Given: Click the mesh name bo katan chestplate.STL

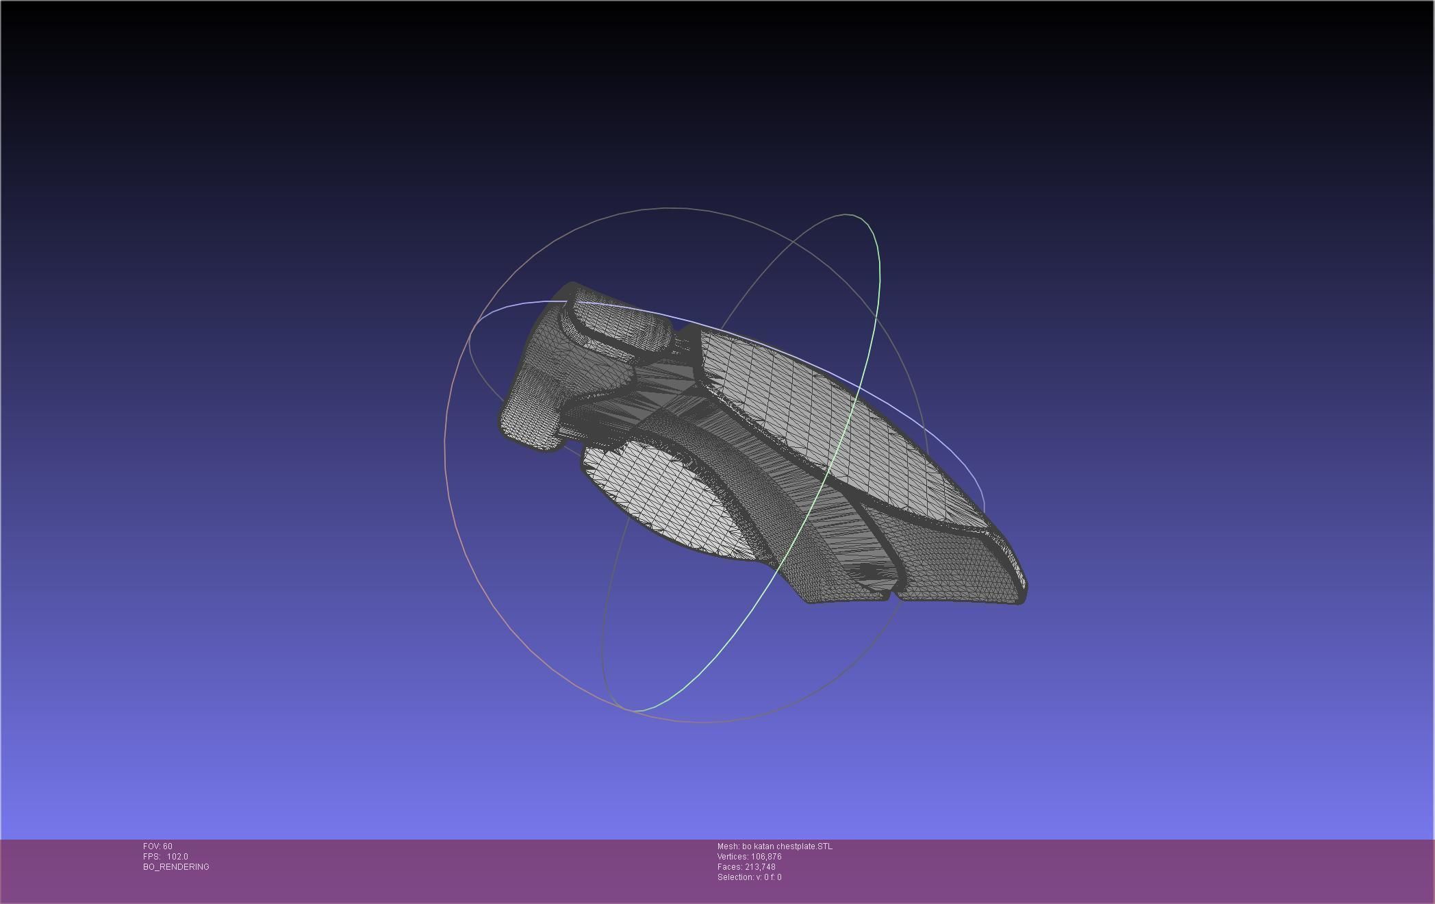Looking at the screenshot, I should point(775,846).
